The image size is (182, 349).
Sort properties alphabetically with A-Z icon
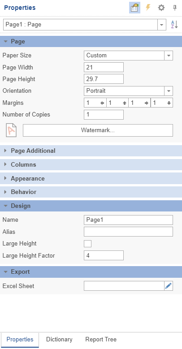[174, 25]
